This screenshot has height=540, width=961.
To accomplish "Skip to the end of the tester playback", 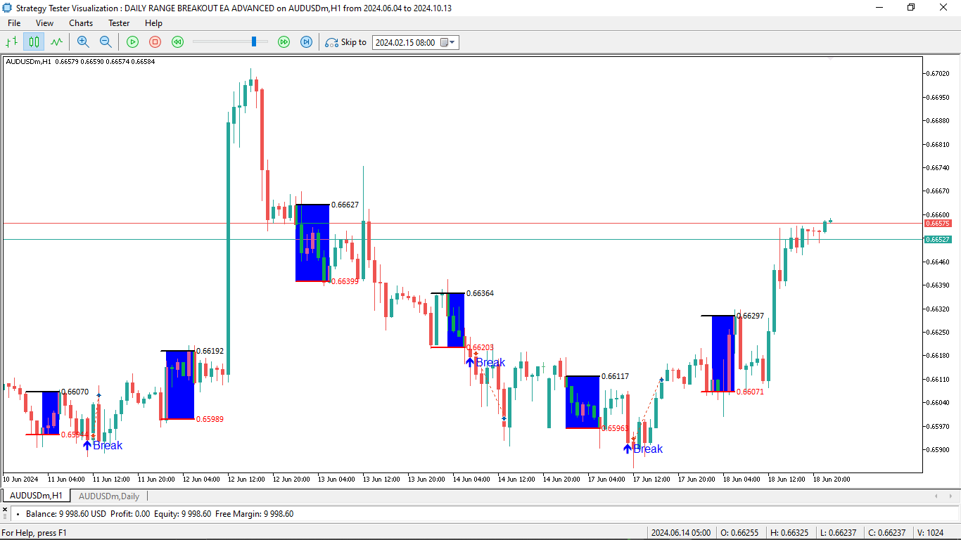I will point(305,42).
